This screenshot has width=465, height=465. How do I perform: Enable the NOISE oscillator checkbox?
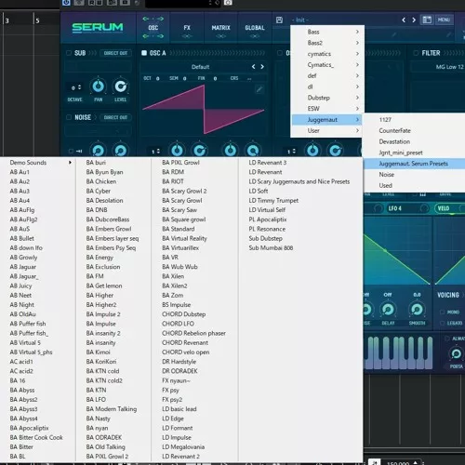pos(69,117)
